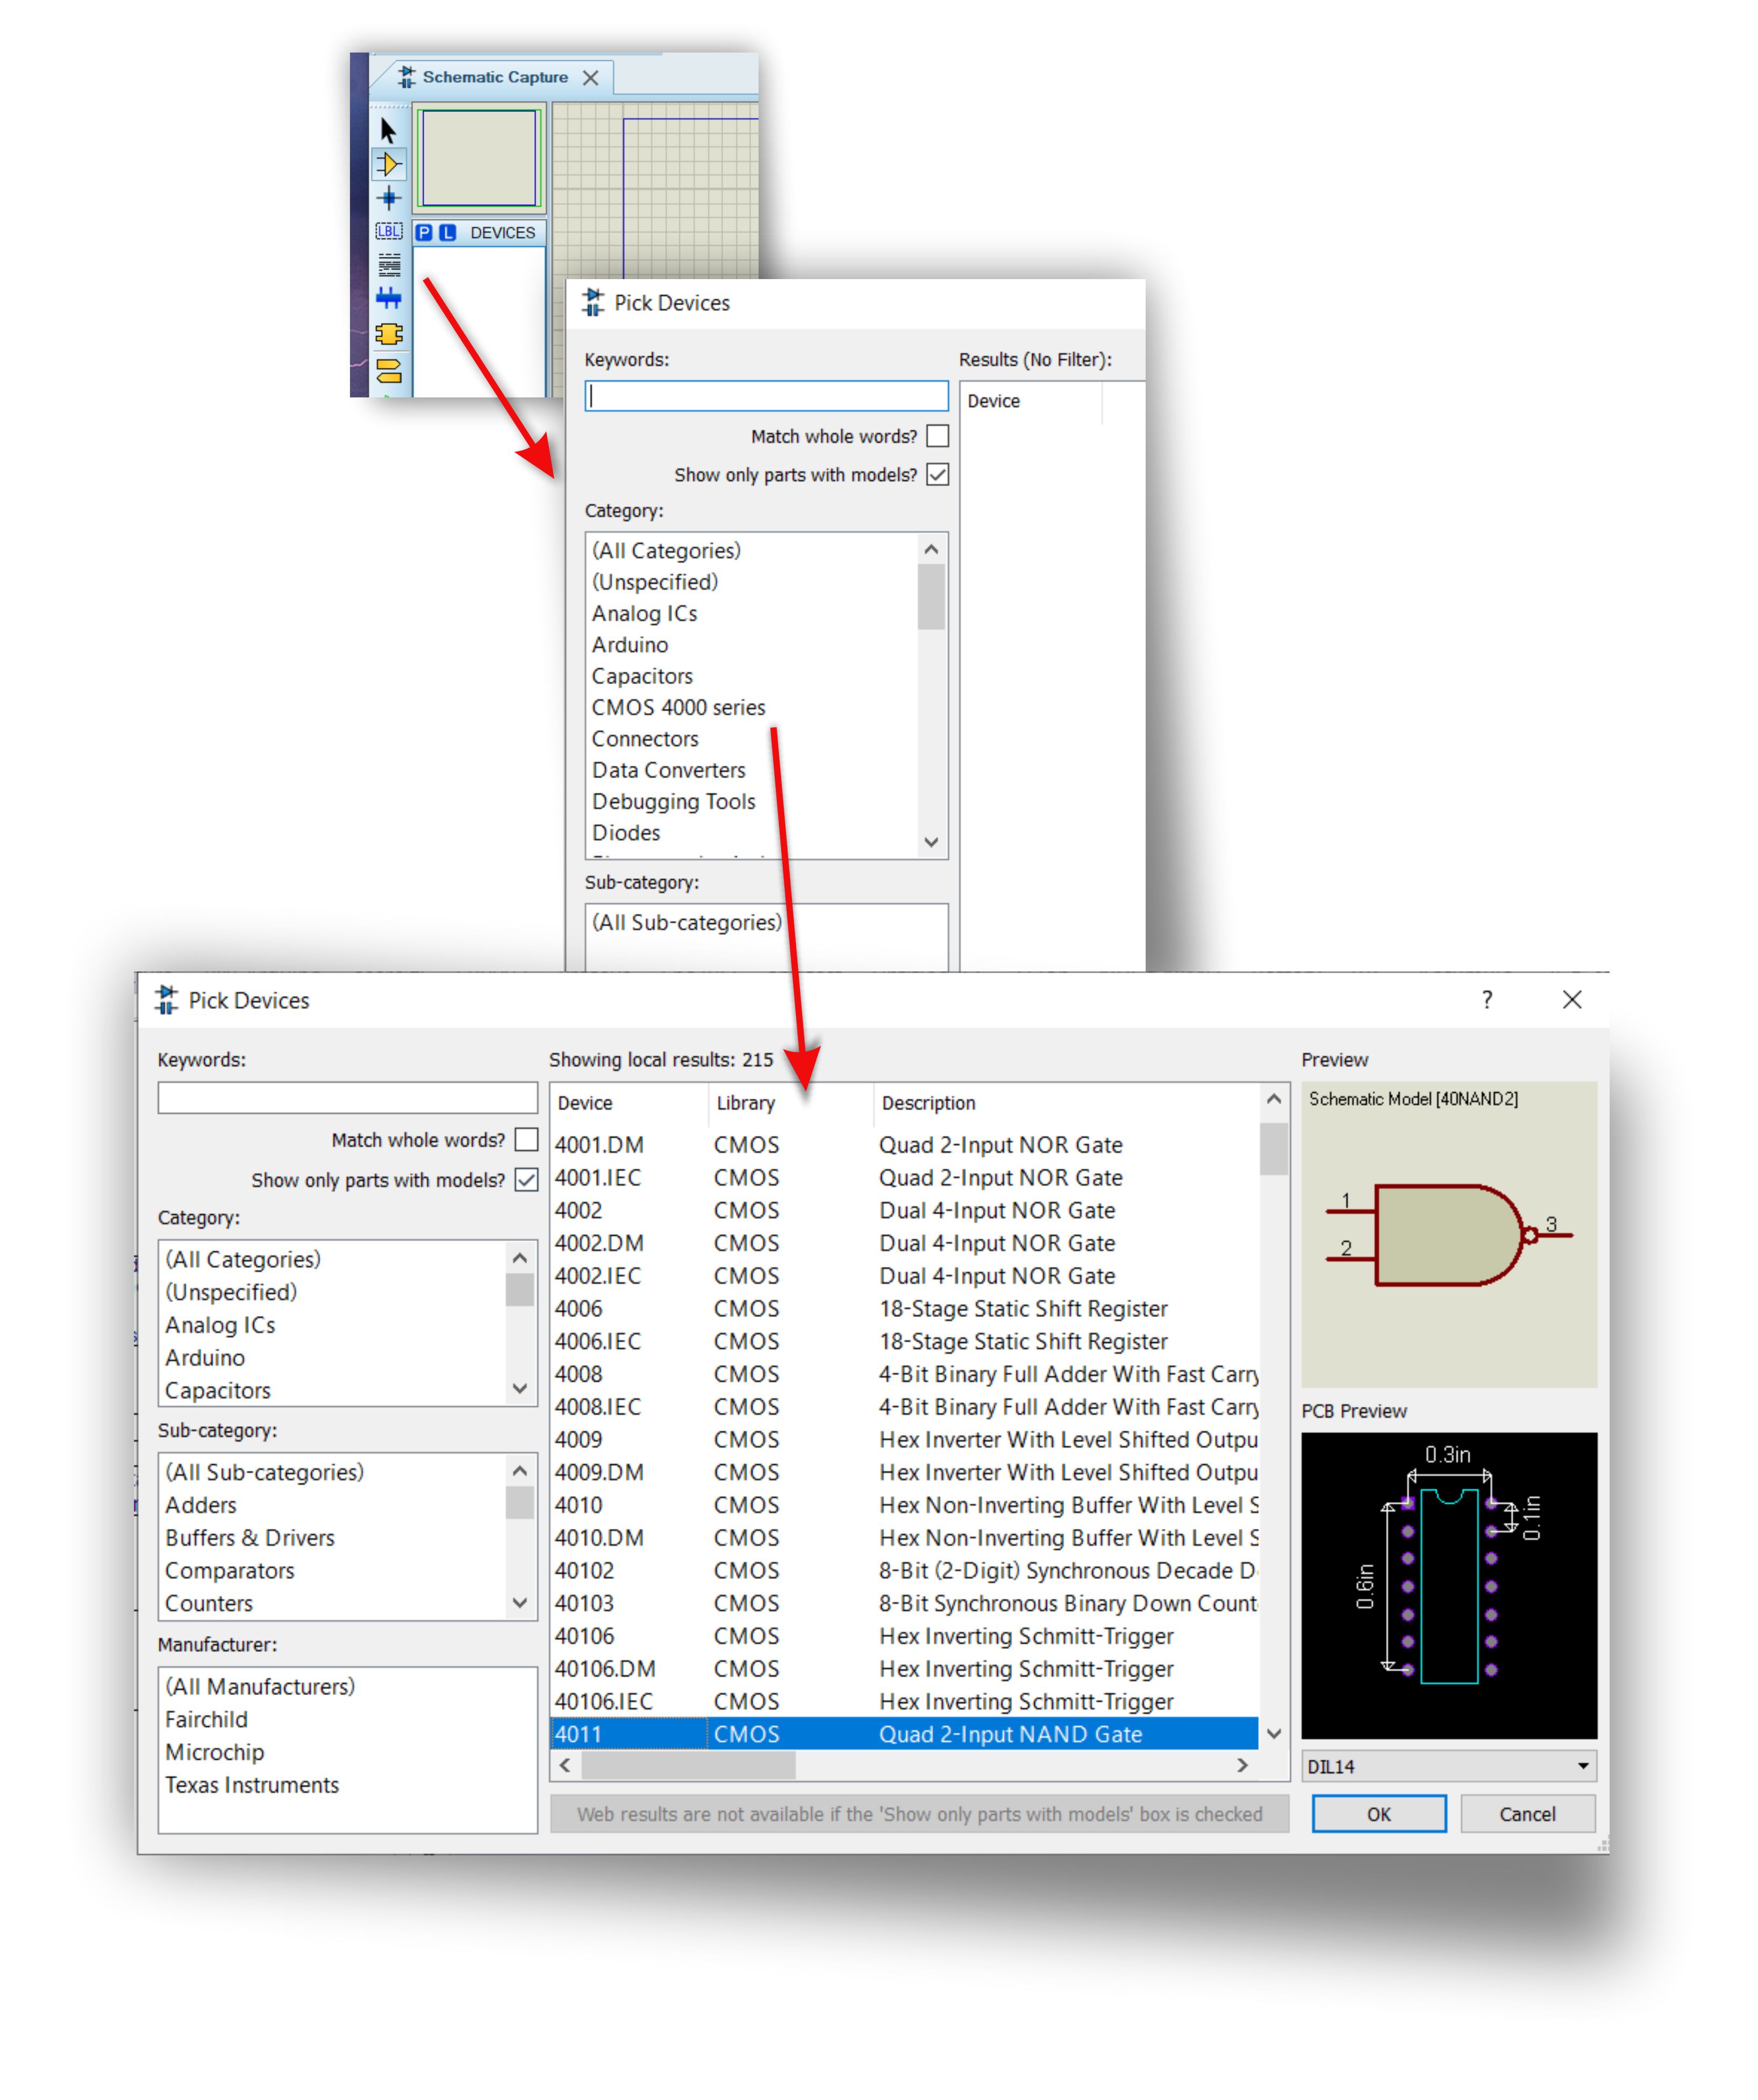Click the results horizontal scrollbar thumb
1758x2100 pixels.
tap(689, 1765)
